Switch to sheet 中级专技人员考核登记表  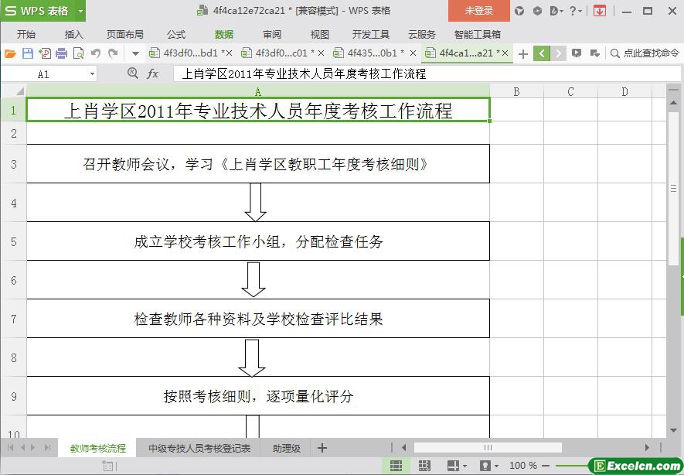tap(199, 448)
